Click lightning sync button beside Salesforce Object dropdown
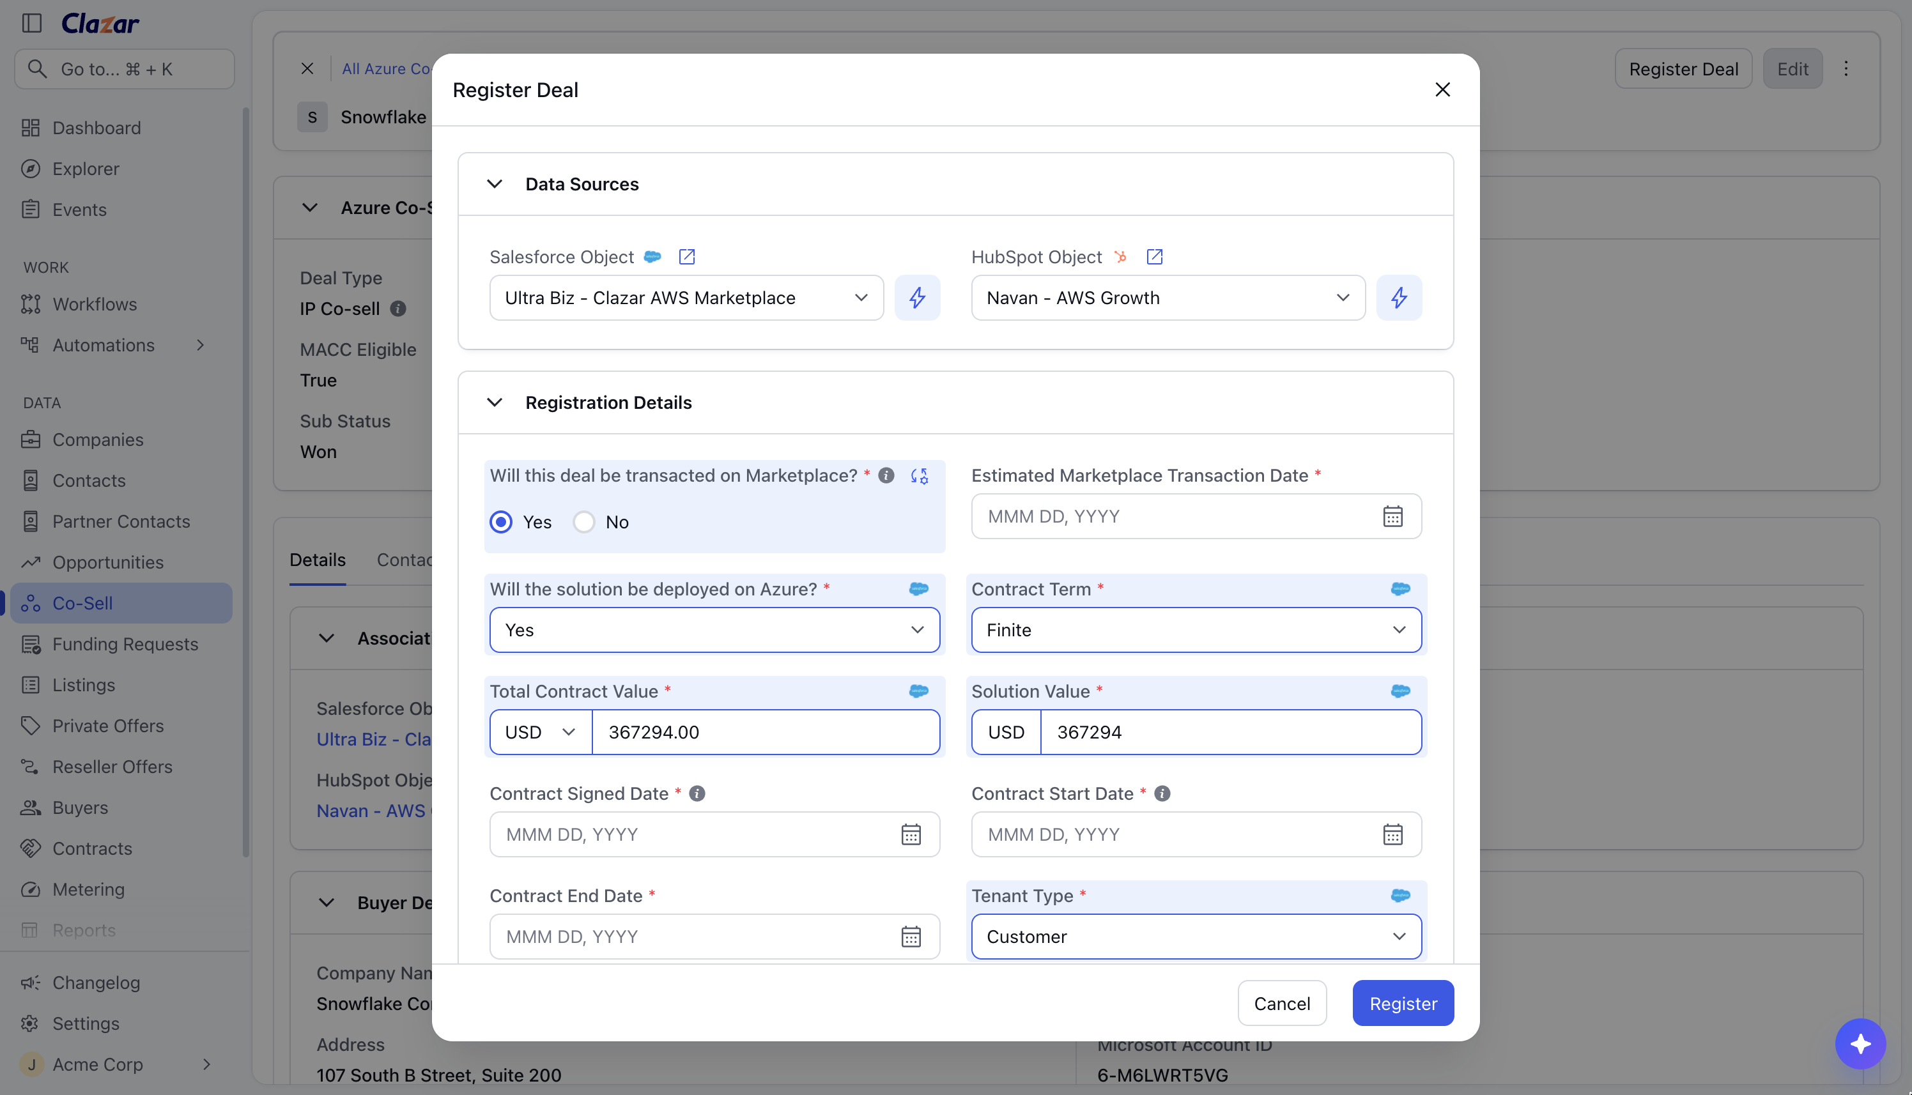Viewport: 1912px width, 1095px height. pyautogui.click(x=917, y=298)
